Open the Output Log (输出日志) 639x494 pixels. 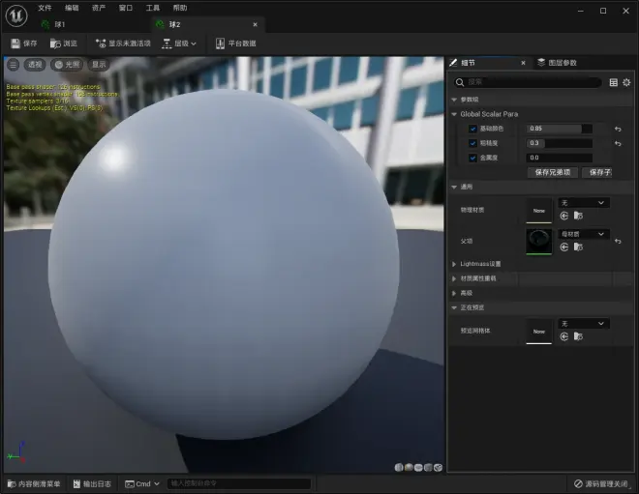click(91, 483)
